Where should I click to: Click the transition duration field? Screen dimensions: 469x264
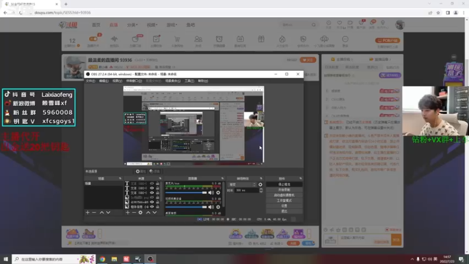pos(247,190)
